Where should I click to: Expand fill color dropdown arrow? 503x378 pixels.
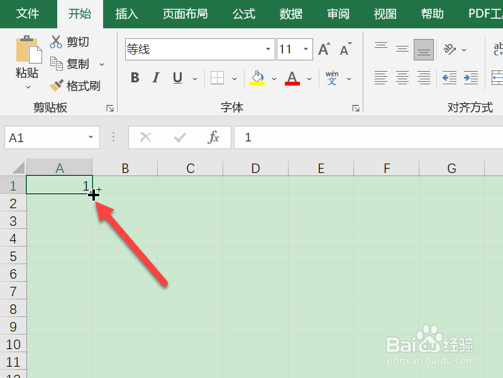[274, 79]
